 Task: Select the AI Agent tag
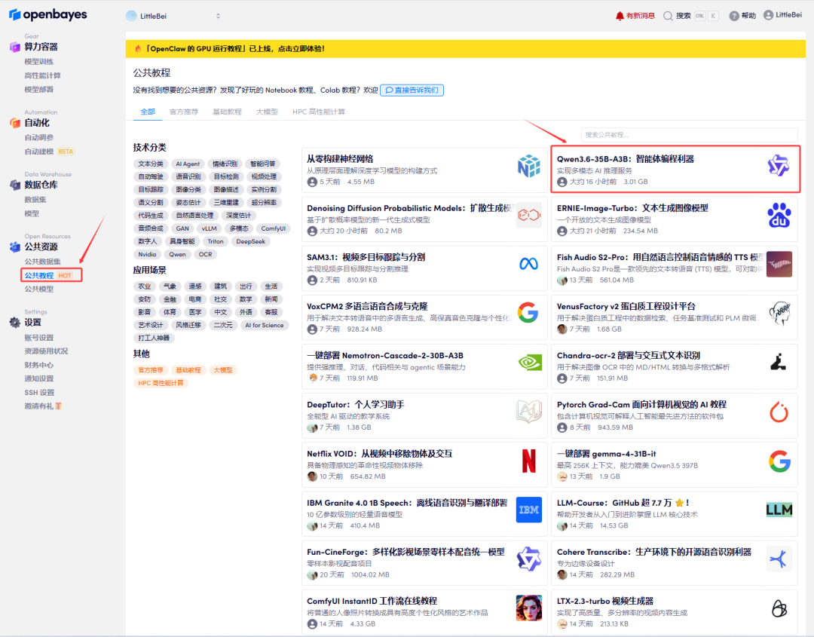pyautogui.click(x=188, y=164)
